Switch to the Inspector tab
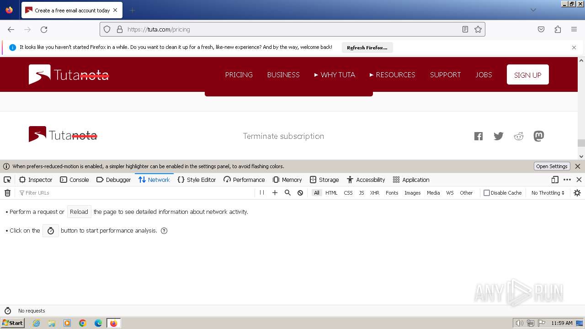This screenshot has width=585, height=329. coord(36,180)
